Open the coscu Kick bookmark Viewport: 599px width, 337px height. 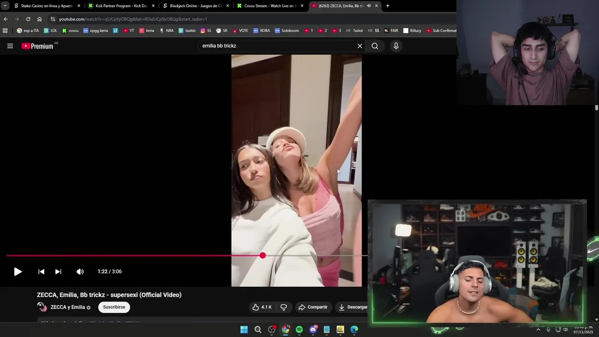[70, 30]
